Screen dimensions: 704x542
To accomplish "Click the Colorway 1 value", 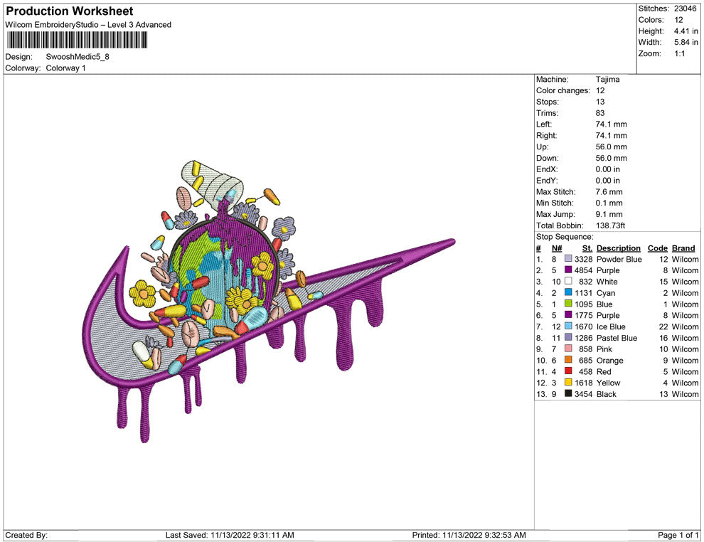I will pos(65,68).
